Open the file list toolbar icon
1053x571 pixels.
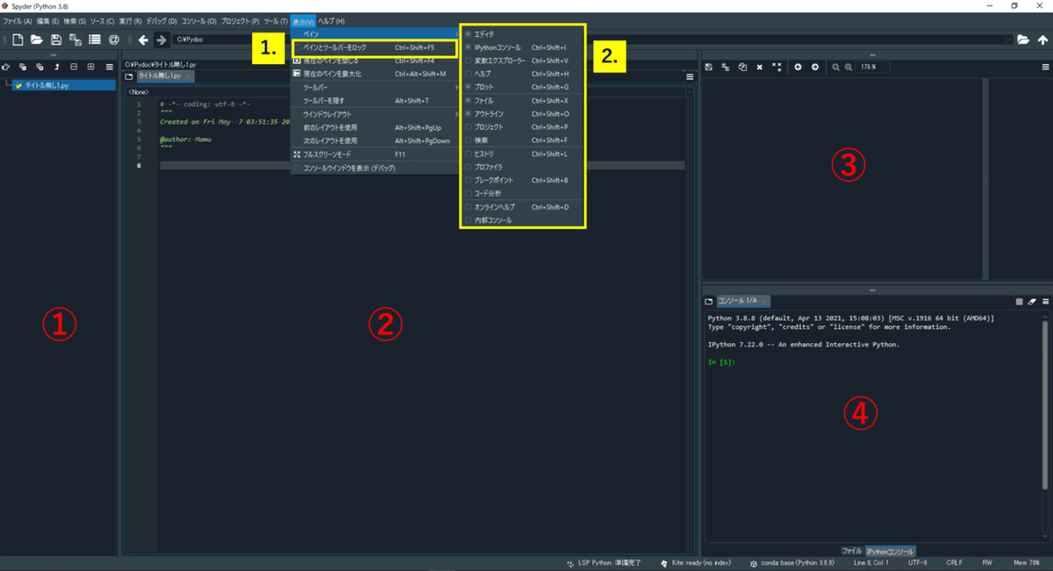click(x=95, y=39)
